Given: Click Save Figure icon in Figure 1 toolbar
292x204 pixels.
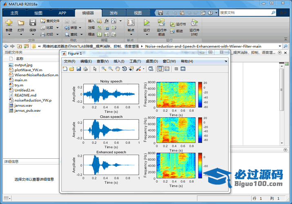Looking at the screenshot, I should 78,69.
